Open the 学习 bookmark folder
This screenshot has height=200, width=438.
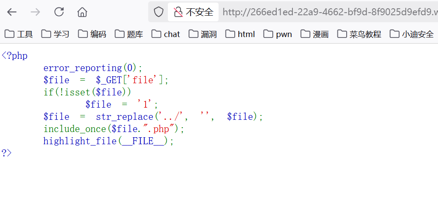(56, 34)
